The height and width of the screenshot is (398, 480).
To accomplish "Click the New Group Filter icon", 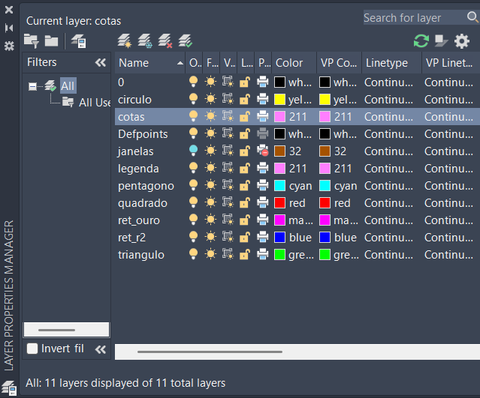I will click(x=51, y=41).
